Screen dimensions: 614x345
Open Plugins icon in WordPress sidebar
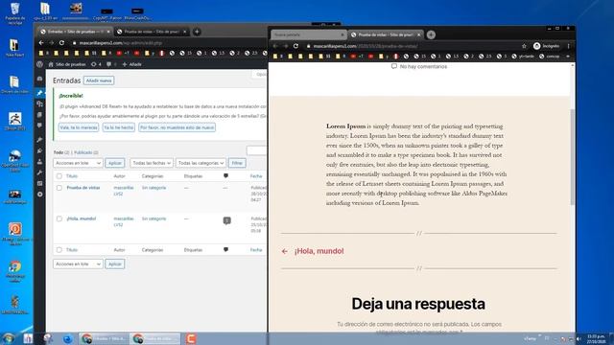pos(40,150)
